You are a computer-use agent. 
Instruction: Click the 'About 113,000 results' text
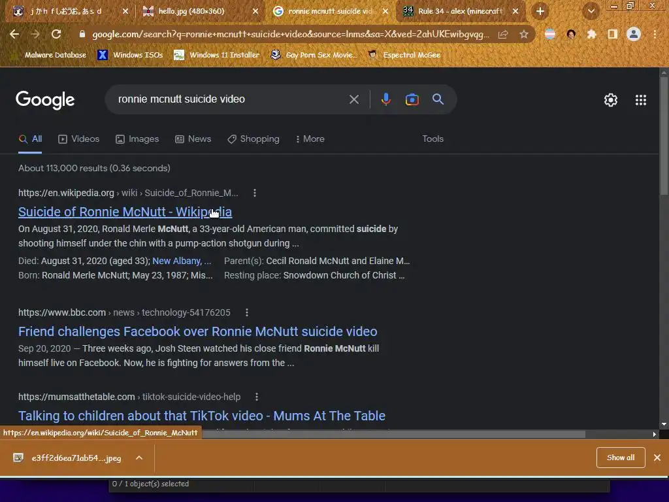tap(94, 168)
